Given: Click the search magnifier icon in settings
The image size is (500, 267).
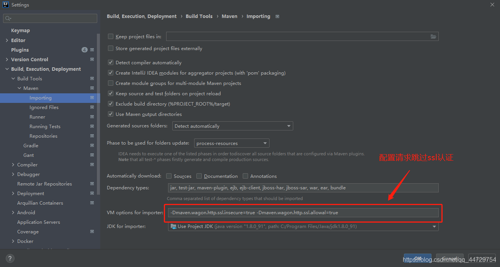Looking at the screenshot, I should (8, 18).
